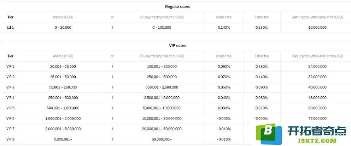Click the 72,000,000 withdrawal limit value

(x=317, y=119)
